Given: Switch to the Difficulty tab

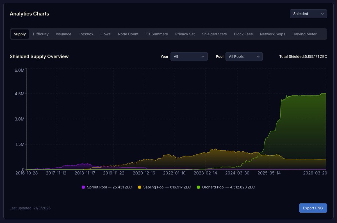Looking at the screenshot, I should pos(41,34).
